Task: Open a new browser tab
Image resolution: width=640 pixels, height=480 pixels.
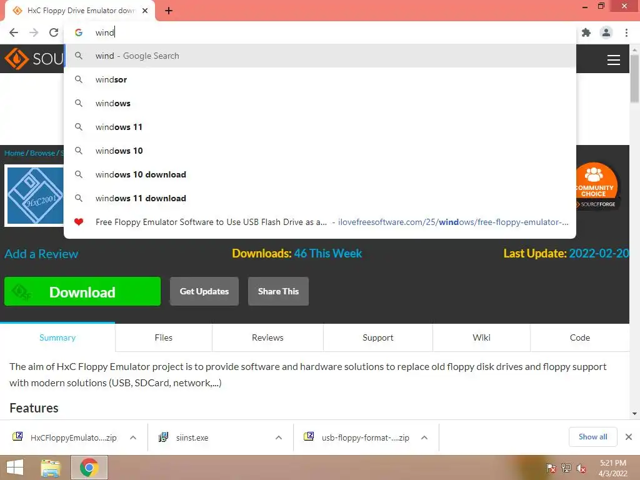Action: [169, 11]
